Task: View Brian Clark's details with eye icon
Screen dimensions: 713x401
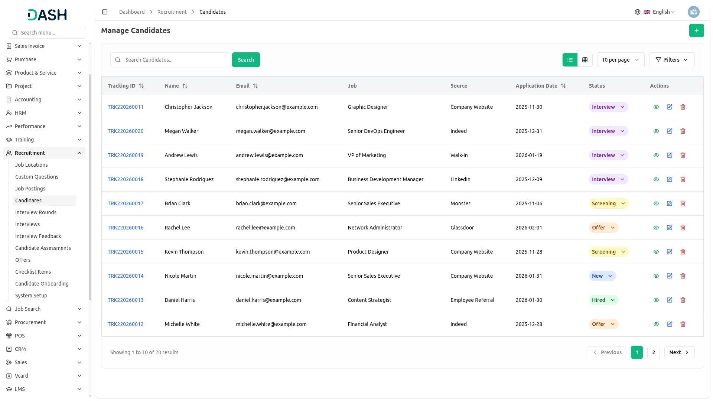Action: click(656, 203)
